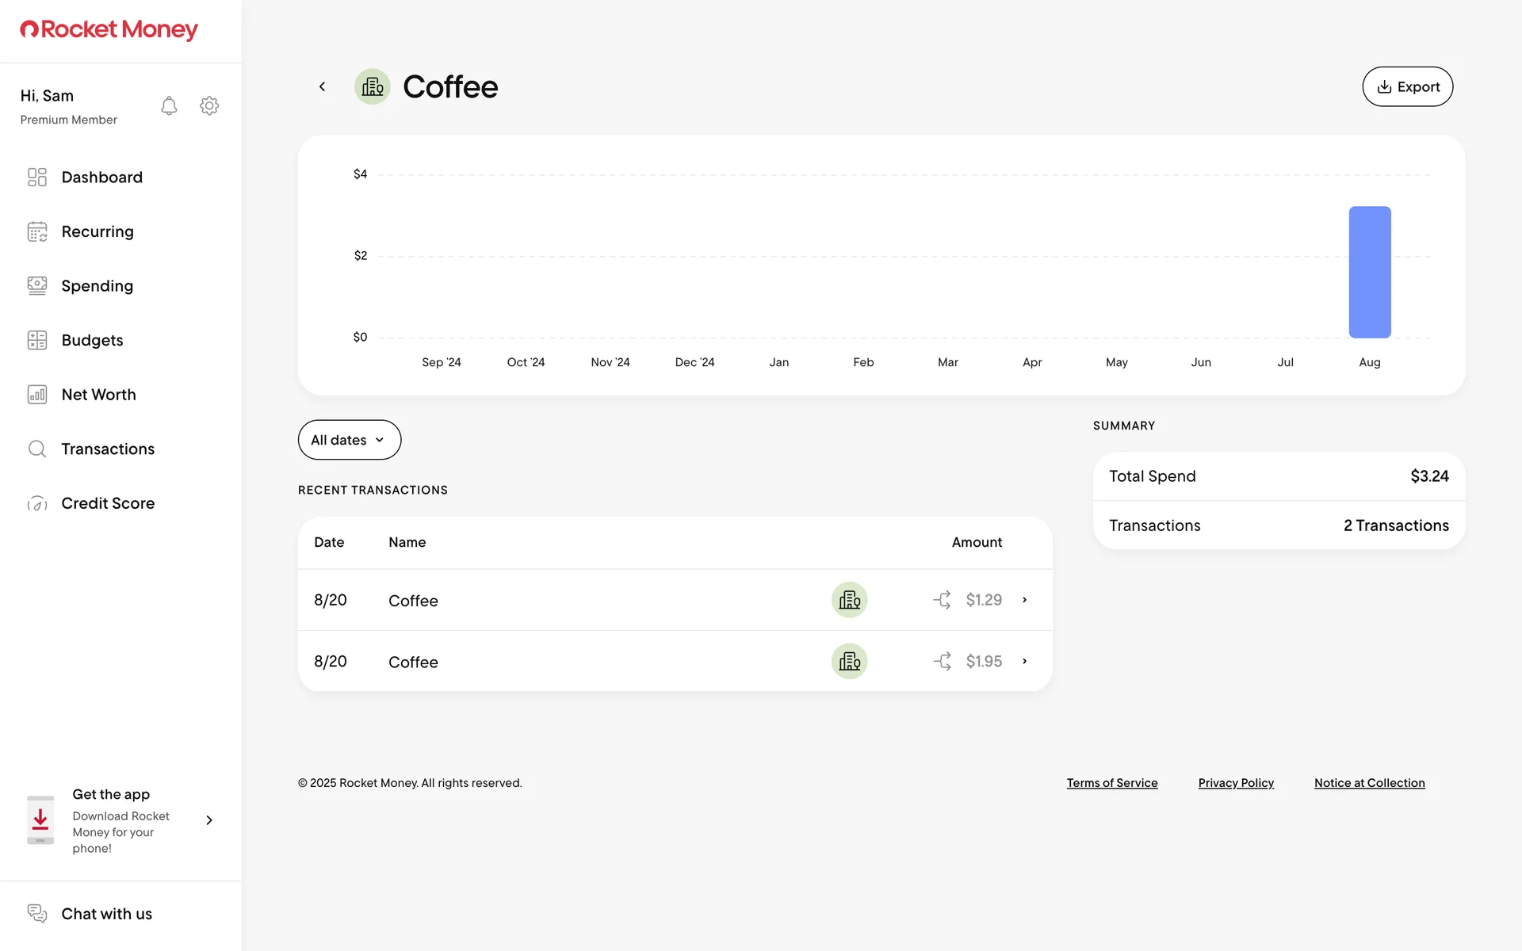Click the Coffee category icon in header
Image resolution: width=1522 pixels, height=951 pixels.
click(372, 86)
